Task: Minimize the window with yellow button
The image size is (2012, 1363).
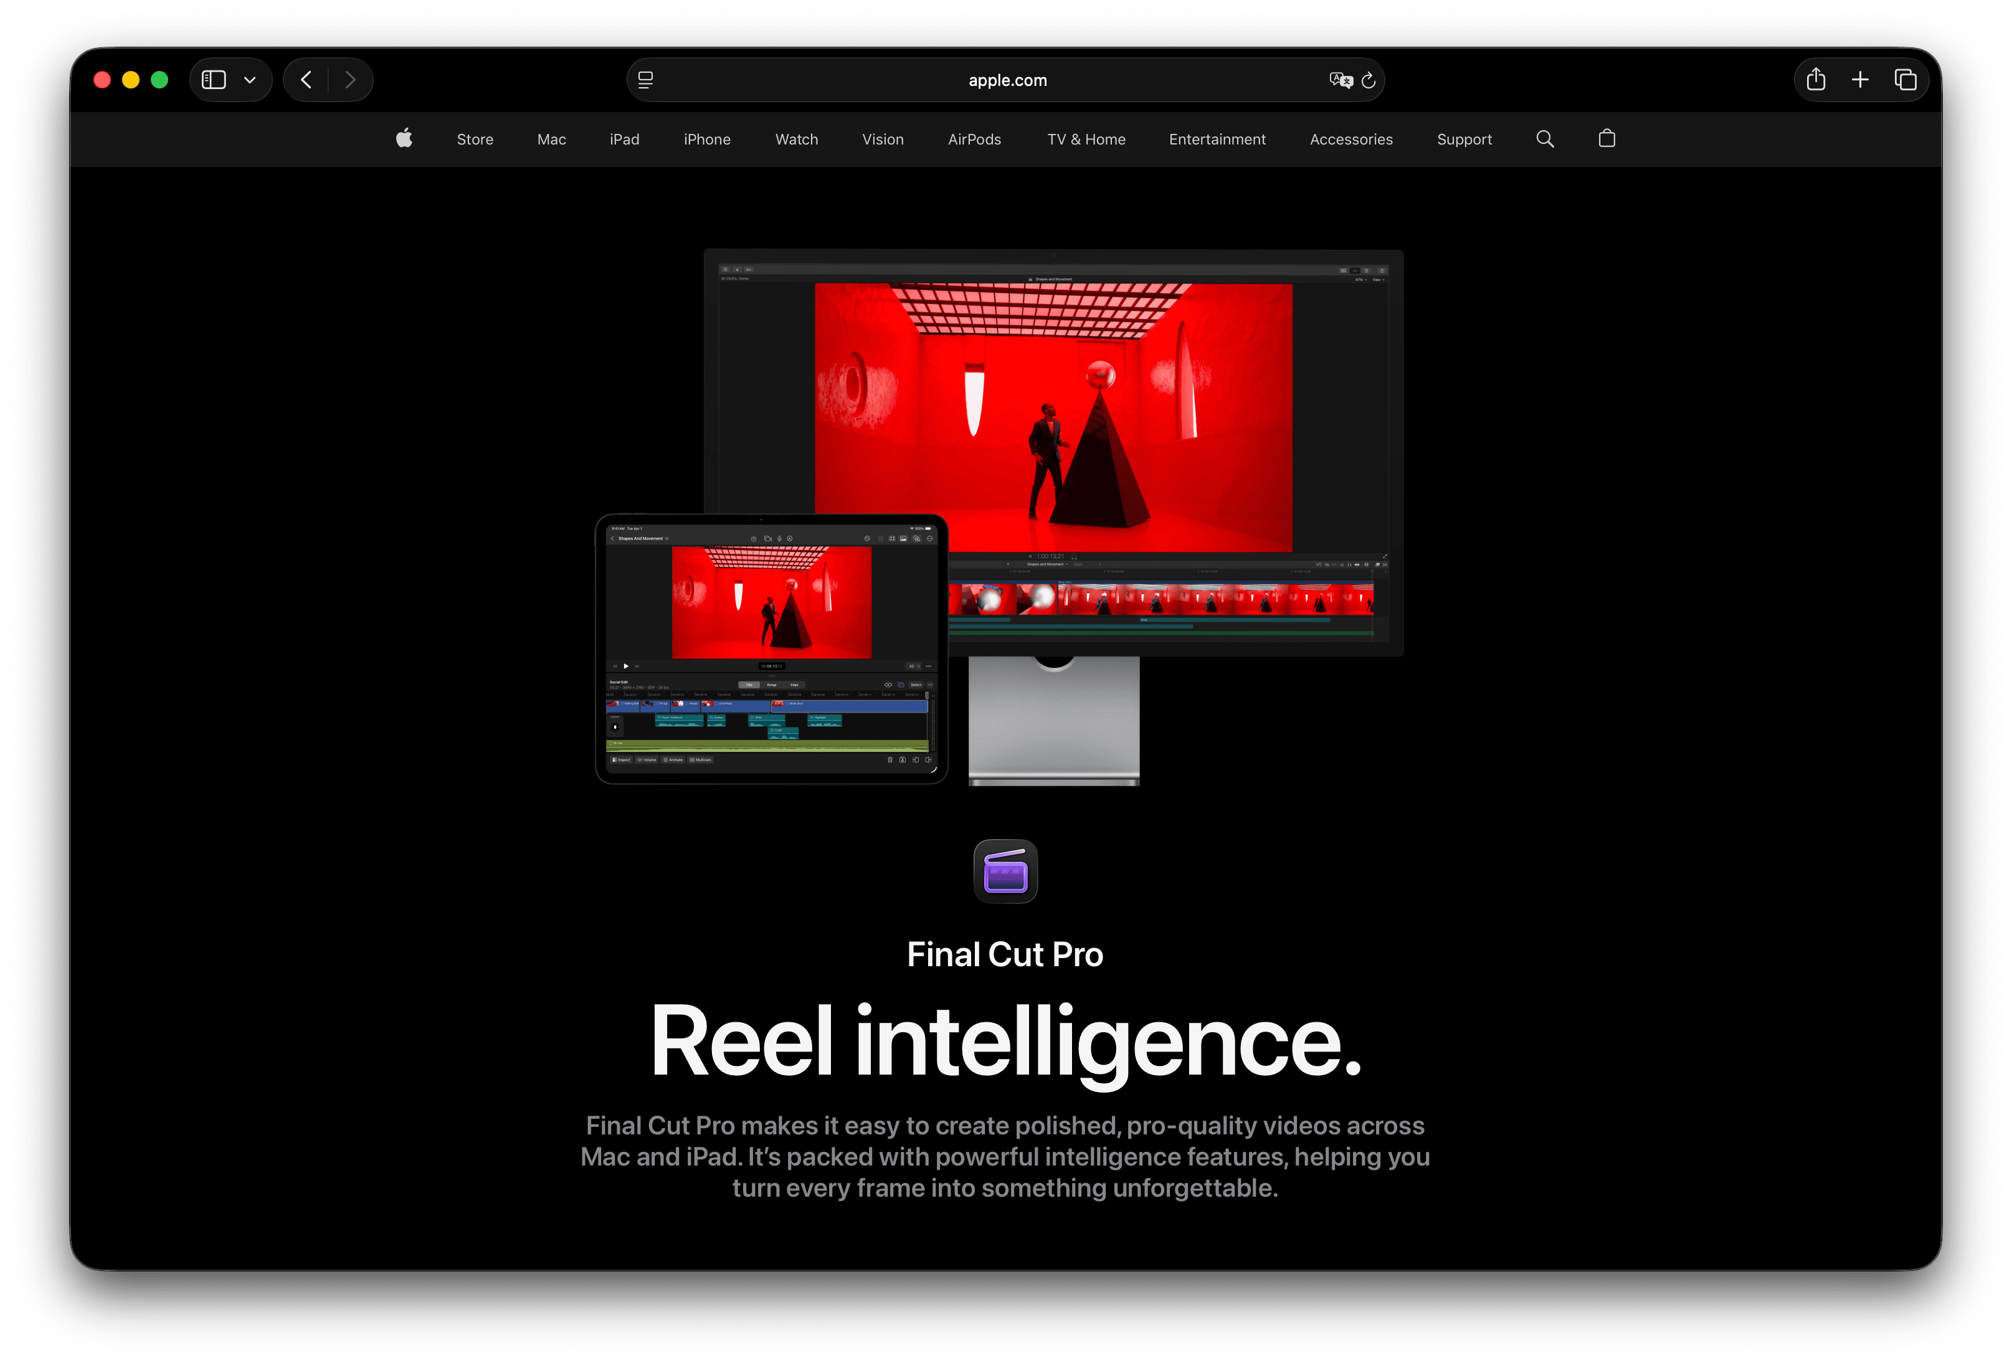Action: [131, 80]
